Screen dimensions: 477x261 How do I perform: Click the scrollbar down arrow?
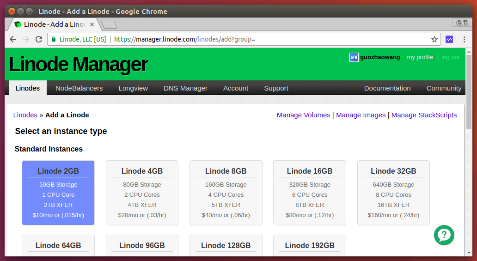click(x=469, y=253)
